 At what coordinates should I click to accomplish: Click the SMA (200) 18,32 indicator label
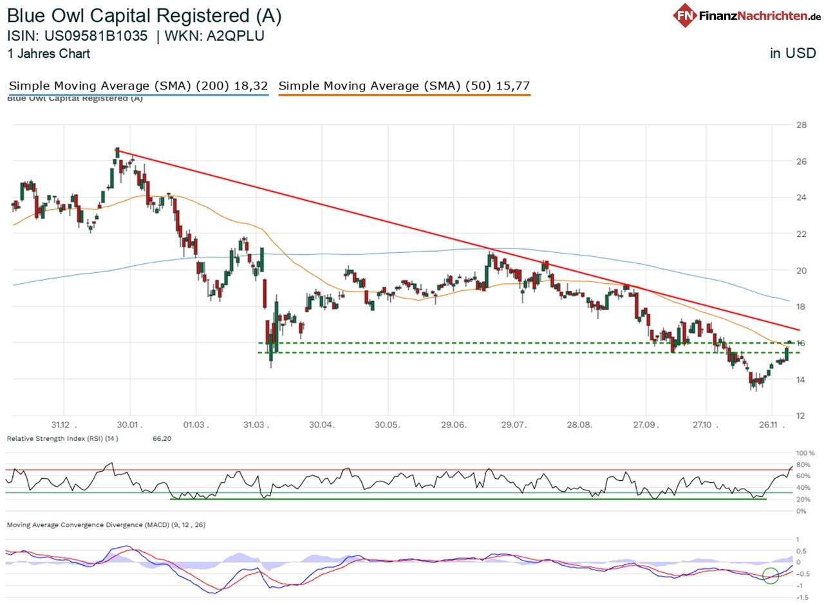136,86
